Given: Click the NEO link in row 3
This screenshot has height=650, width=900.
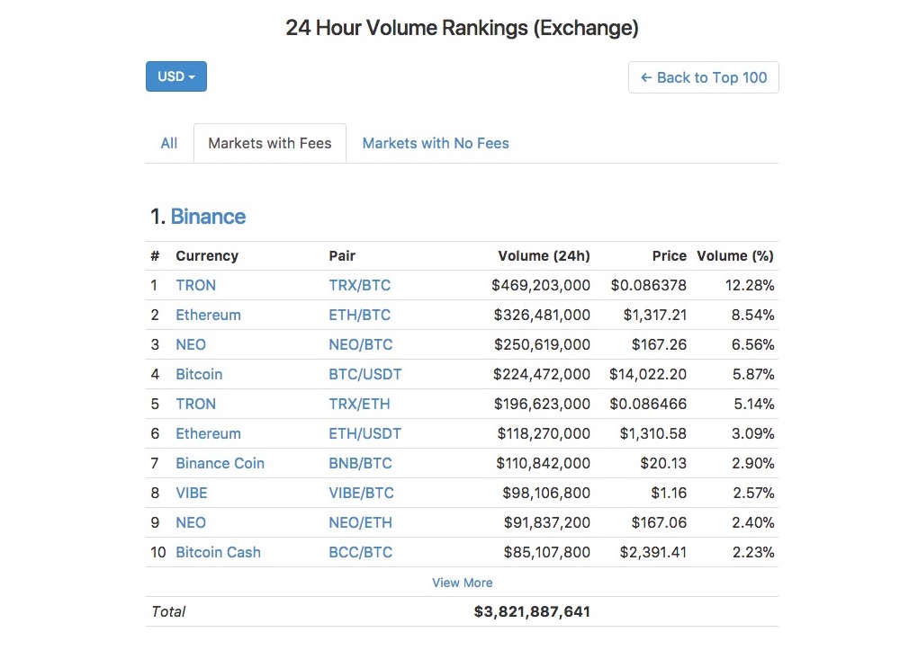Looking at the screenshot, I should tap(191, 345).
